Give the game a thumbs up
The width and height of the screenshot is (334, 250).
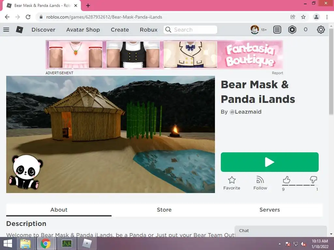pos(286,180)
